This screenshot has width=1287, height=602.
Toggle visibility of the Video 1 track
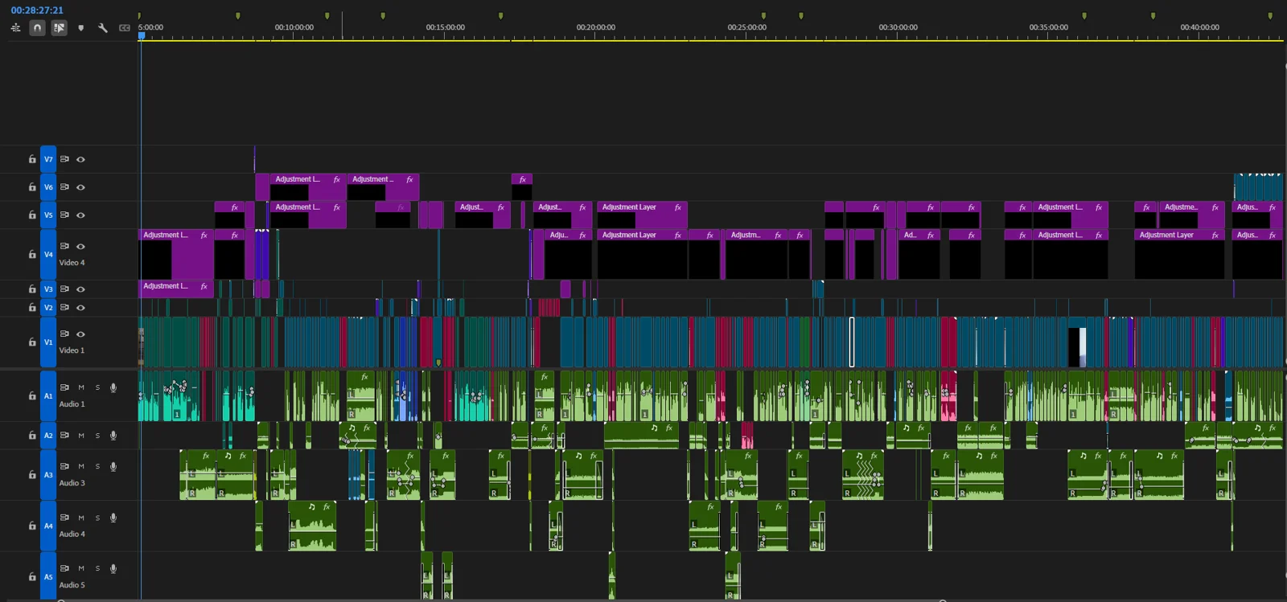coord(80,334)
